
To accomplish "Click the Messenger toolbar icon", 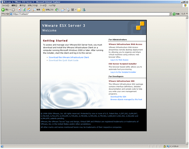I will [84, 10].
